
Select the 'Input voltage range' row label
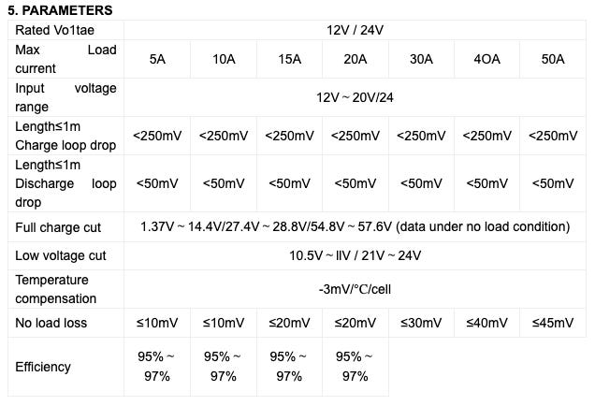pyautogui.click(x=65, y=96)
